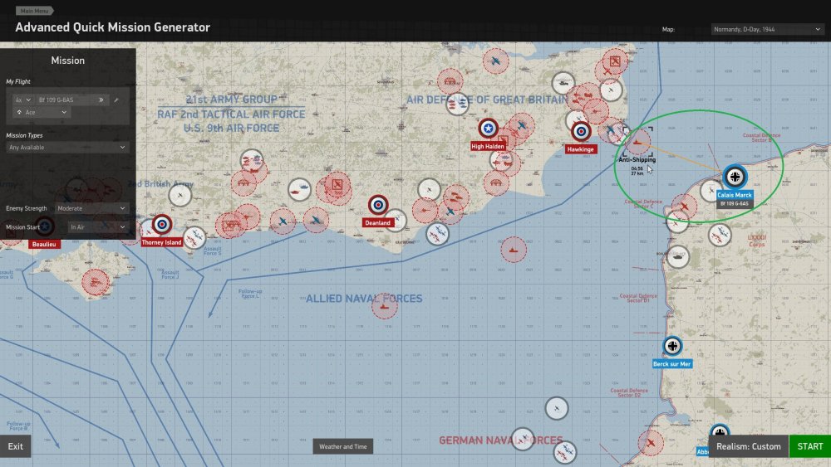Click the Bf 109 G-6AS tag under Calais Marck
The height and width of the screenshot is (467, 831).
coord(735,203)
